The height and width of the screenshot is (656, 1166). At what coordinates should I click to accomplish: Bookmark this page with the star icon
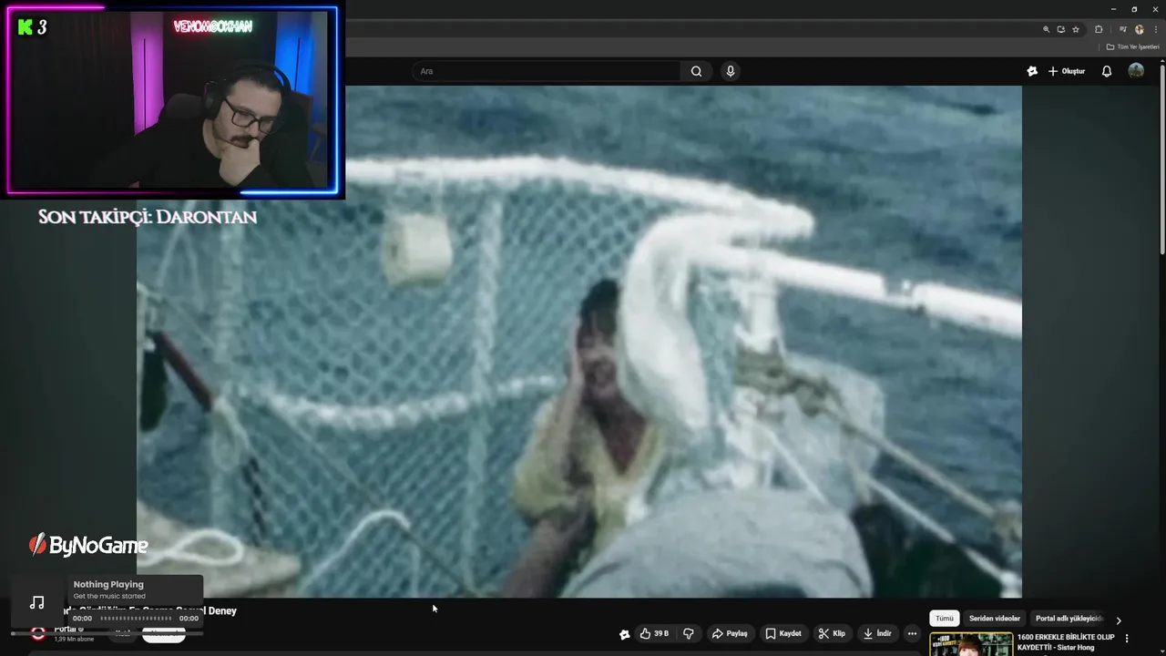1075,29
